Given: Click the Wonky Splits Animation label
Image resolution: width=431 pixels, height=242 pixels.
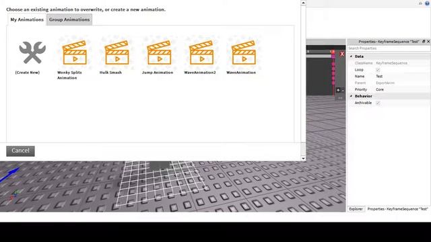Looking at the screenshot, I should 69,75.
